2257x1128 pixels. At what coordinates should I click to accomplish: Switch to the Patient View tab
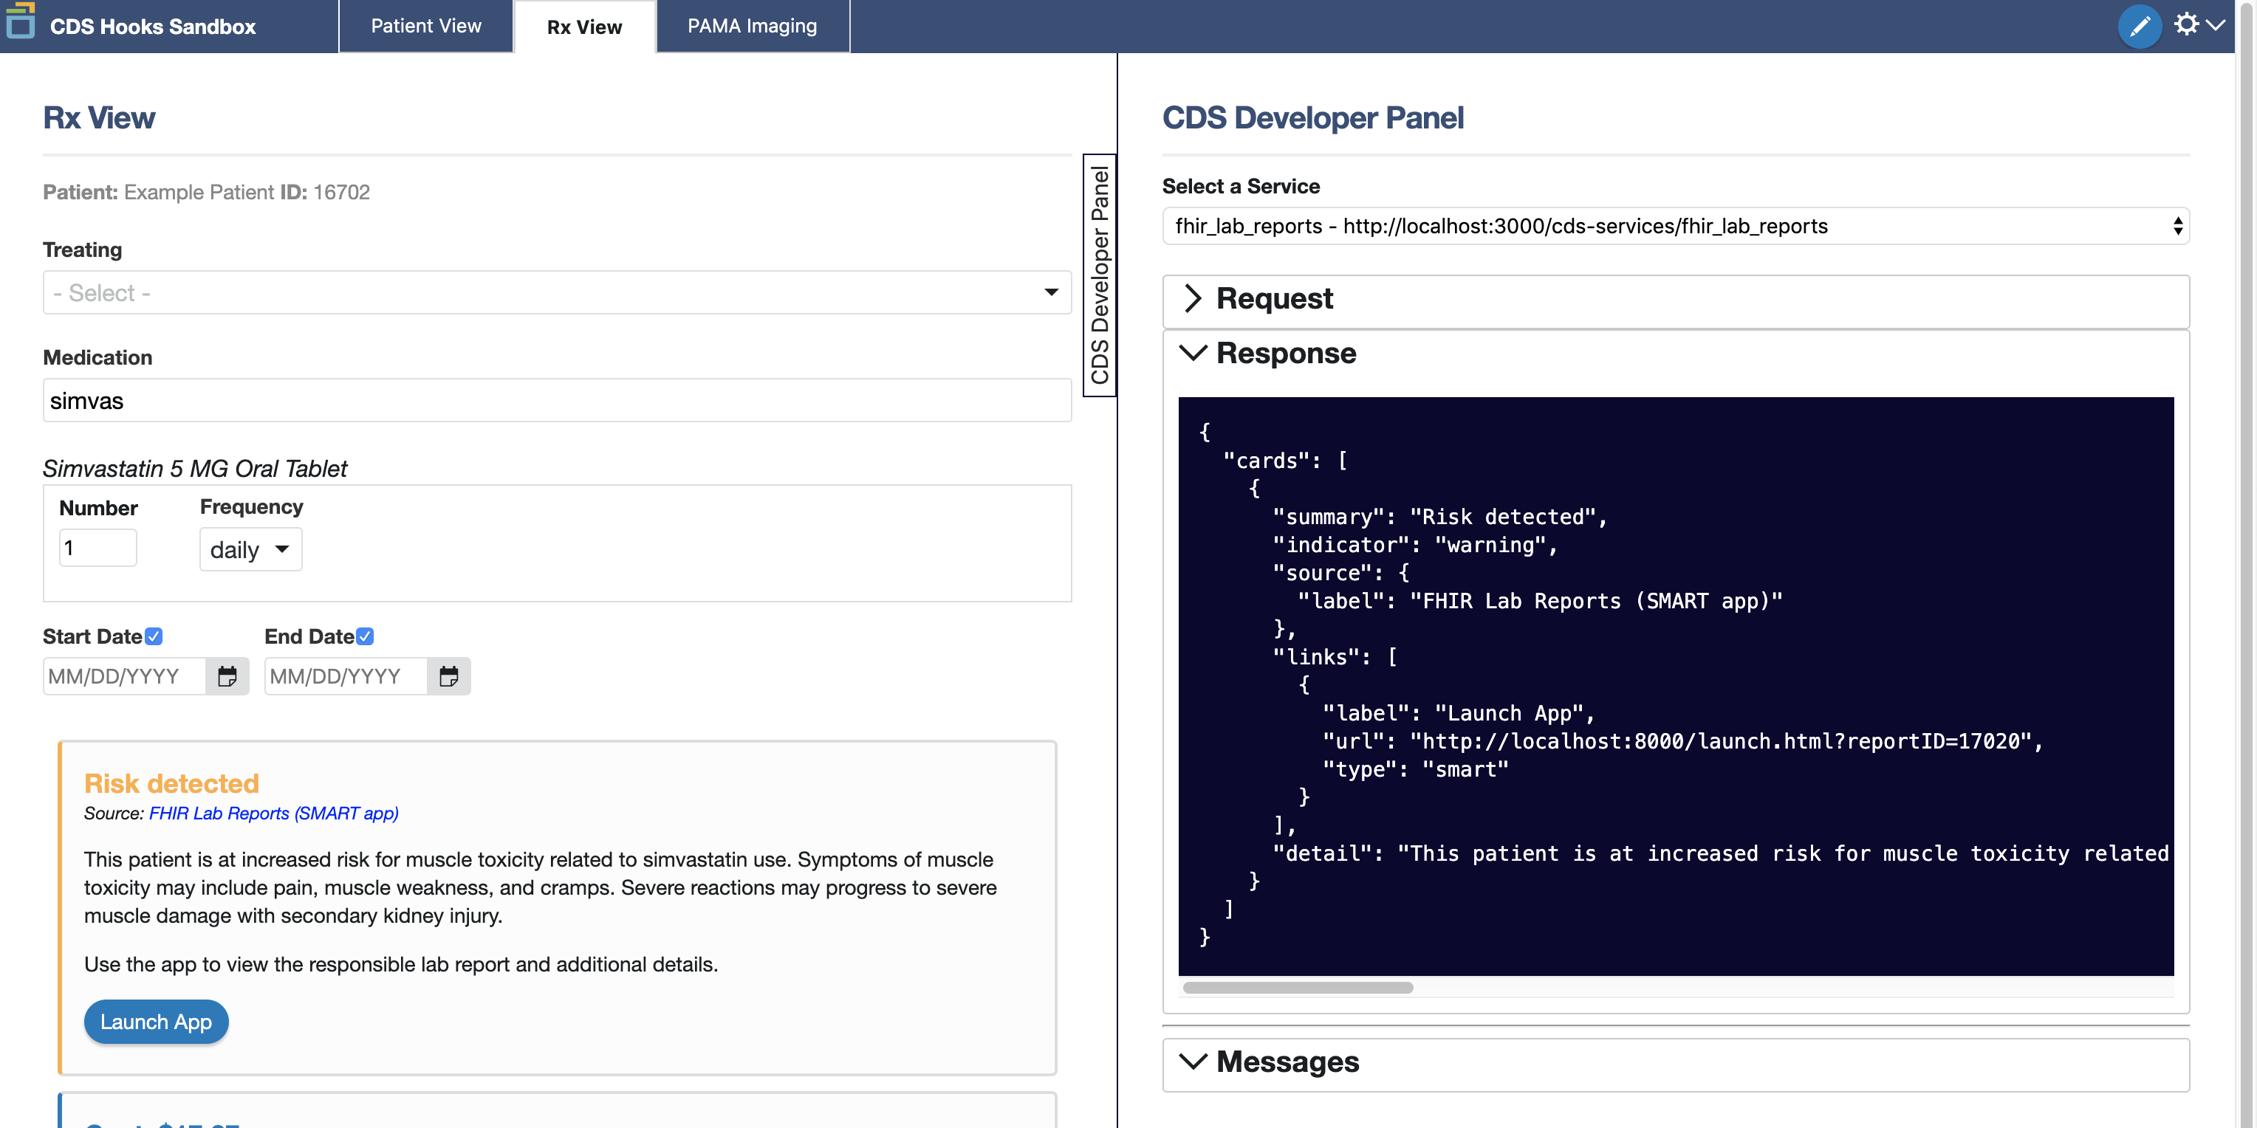426,27
